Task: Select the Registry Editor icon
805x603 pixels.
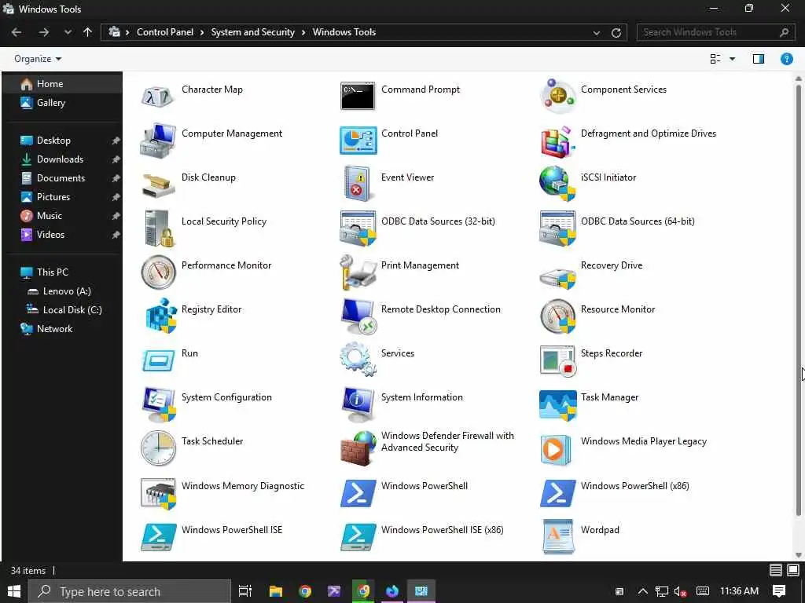Action: (x=160, y=316)
